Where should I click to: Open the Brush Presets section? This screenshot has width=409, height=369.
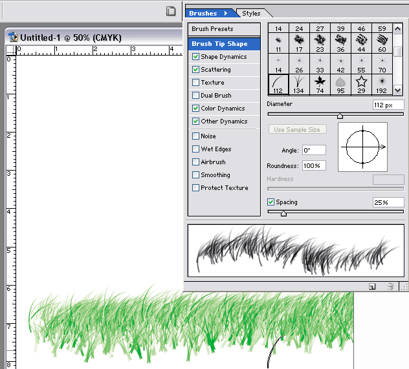tap(224, 29)
